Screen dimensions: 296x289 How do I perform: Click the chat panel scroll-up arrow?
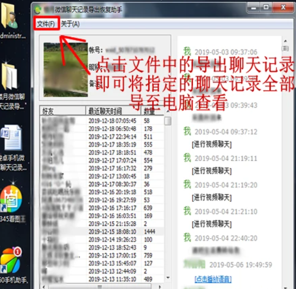click(x=286, y=41)
